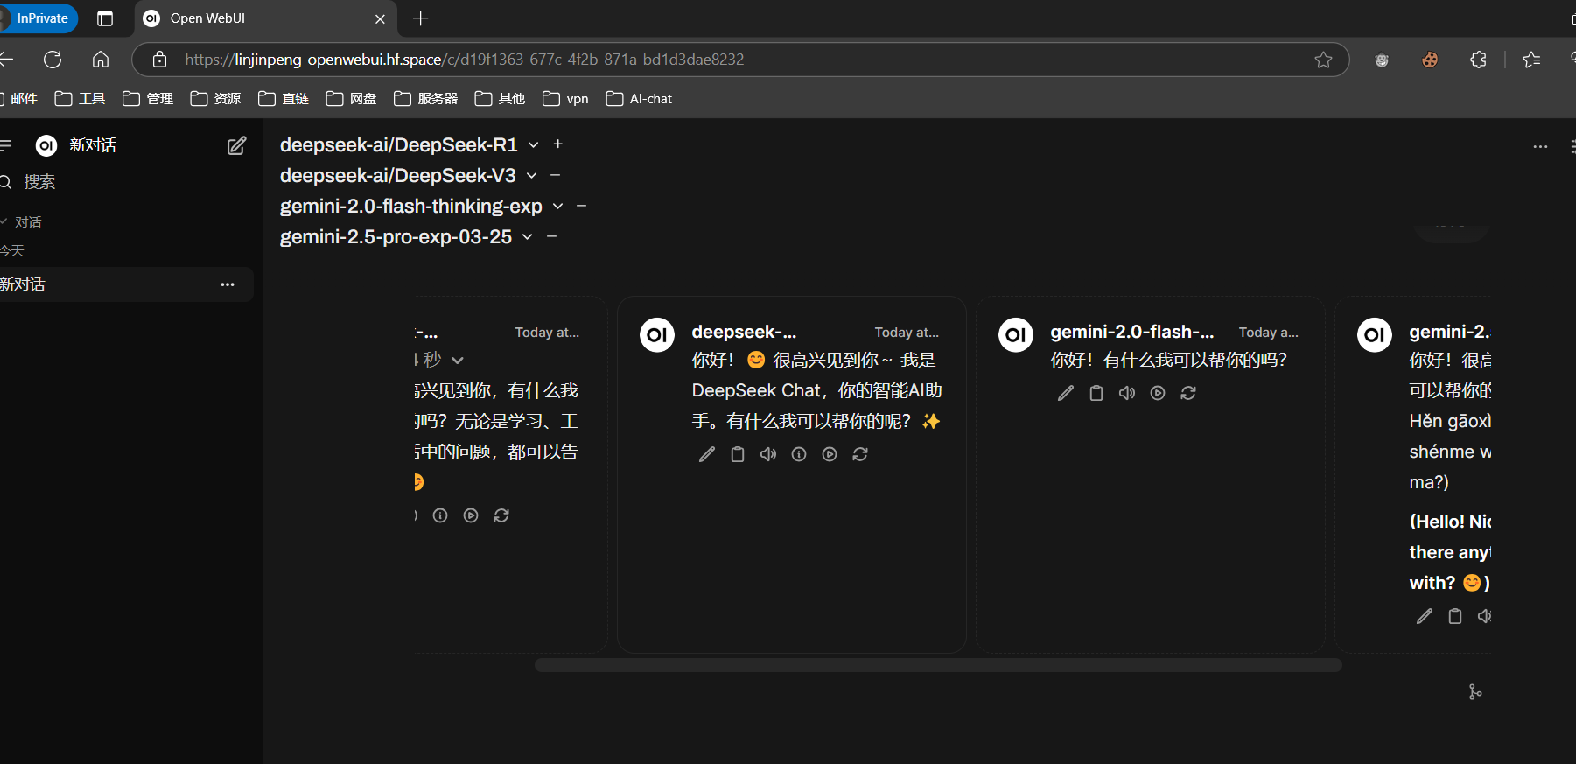This screenshot has height=764, width=1576.
Task: Open the gemini-2.5-pro-exp-03-25 model dropdown
Action: coord(527,236)
